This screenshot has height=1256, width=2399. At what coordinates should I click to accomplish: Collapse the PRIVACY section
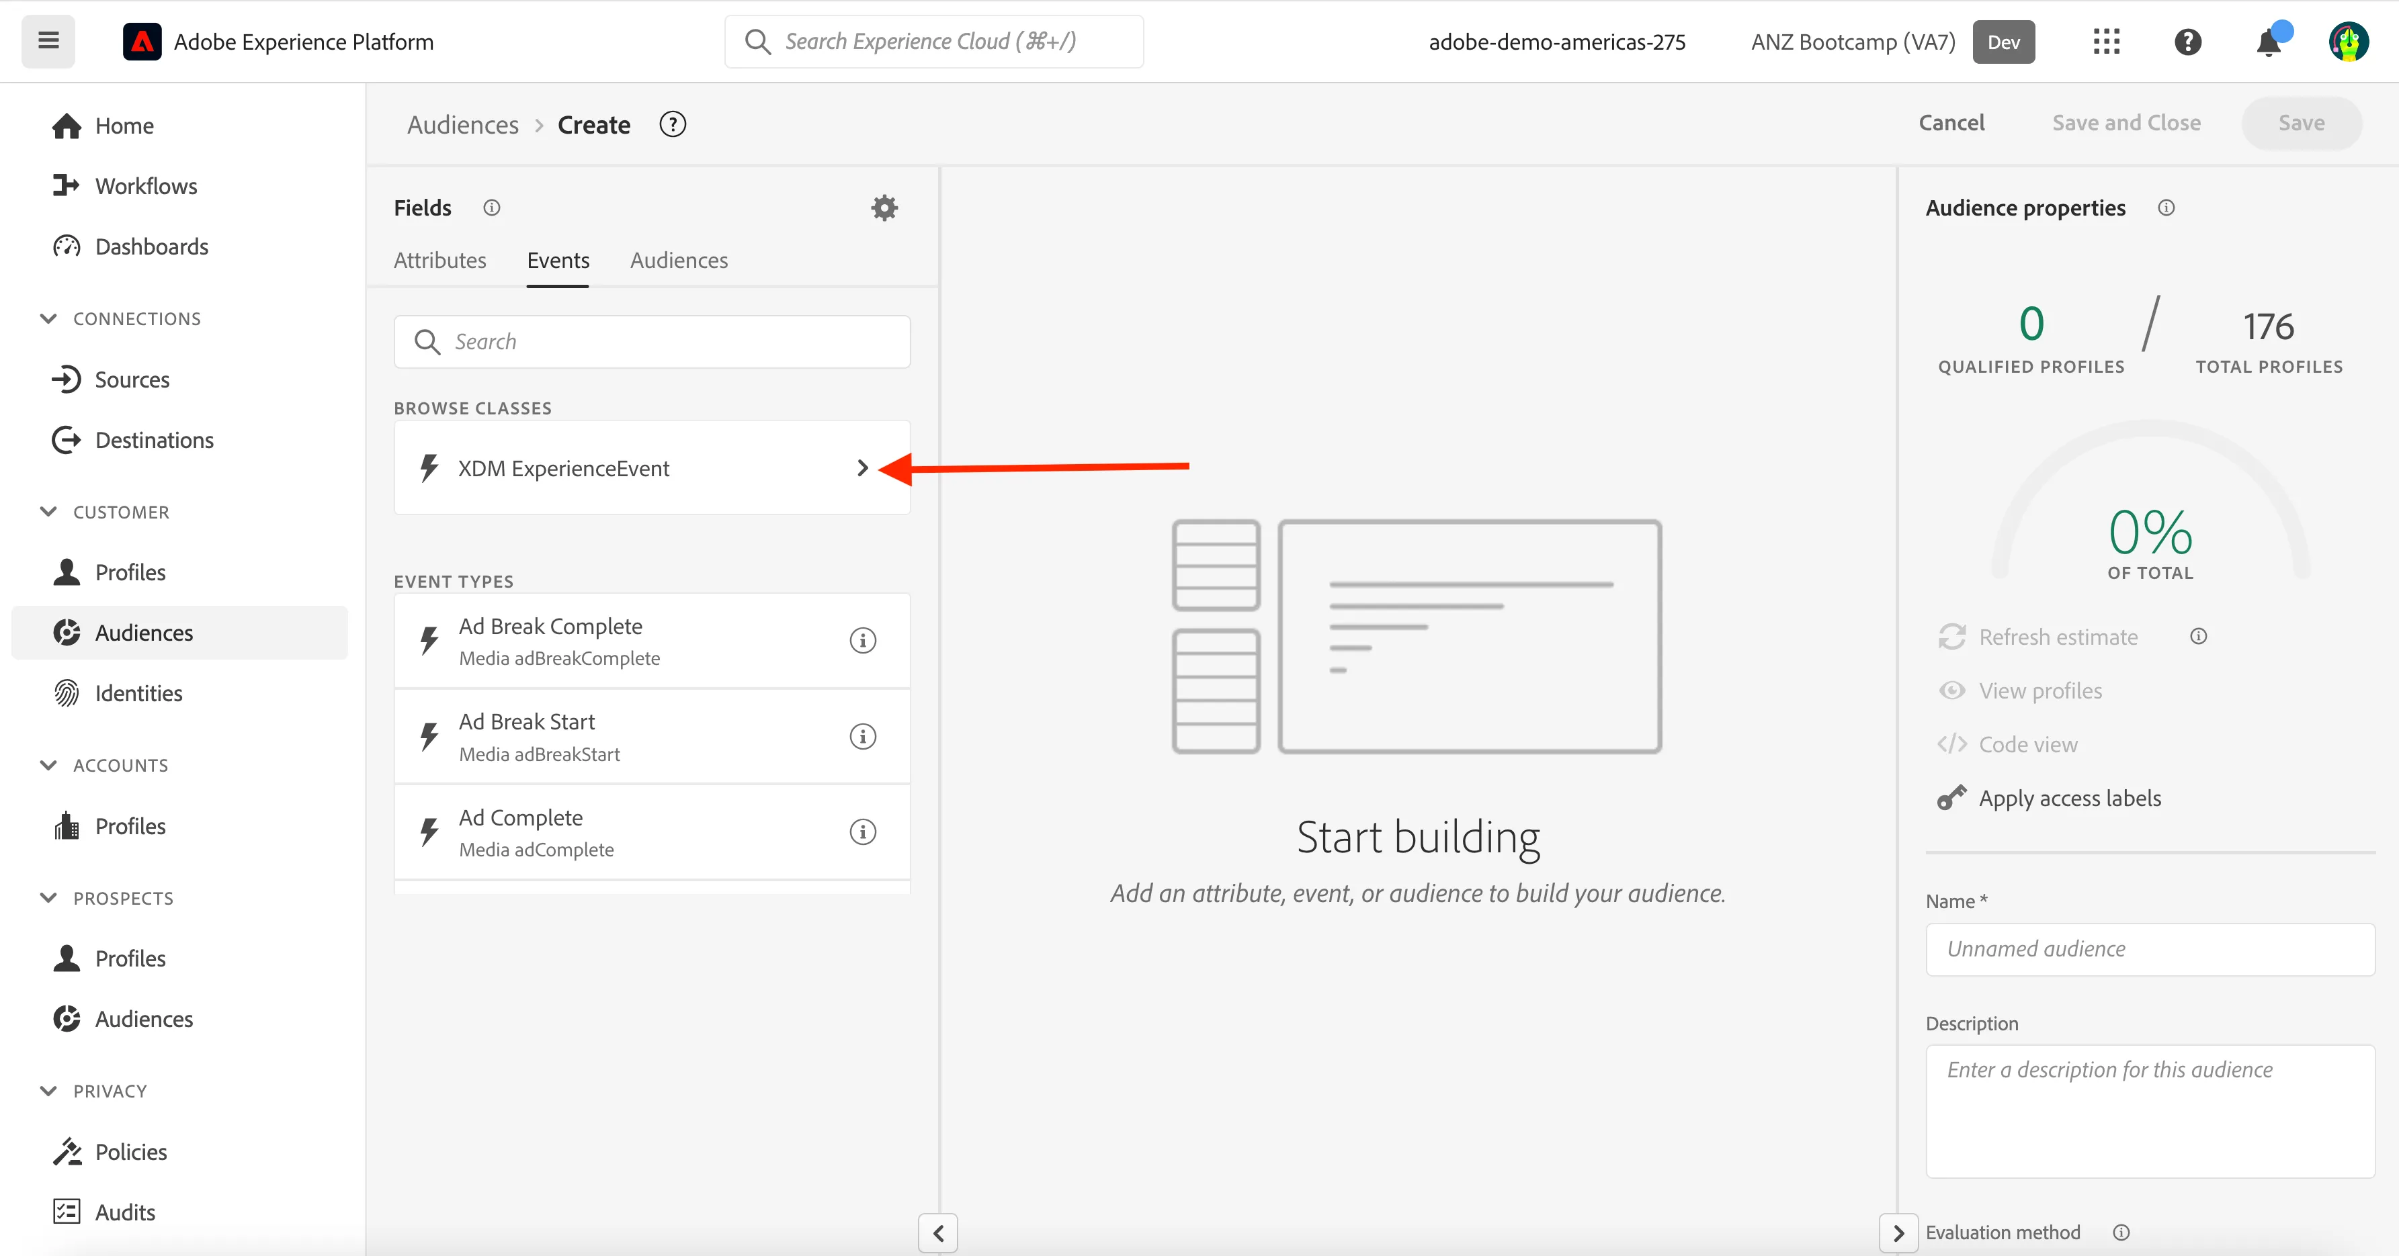[48, 1091]
